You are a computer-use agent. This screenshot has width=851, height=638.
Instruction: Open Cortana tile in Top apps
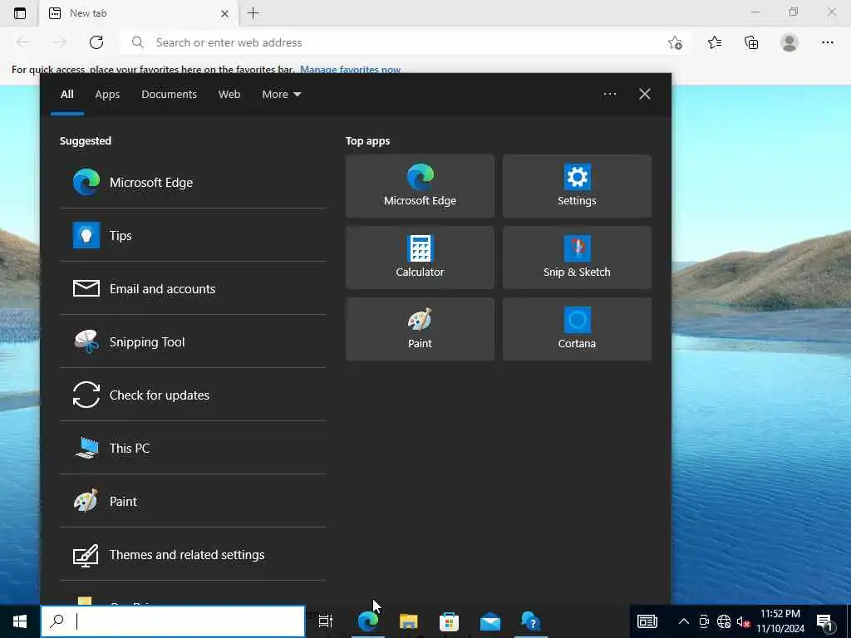[577, 329]
